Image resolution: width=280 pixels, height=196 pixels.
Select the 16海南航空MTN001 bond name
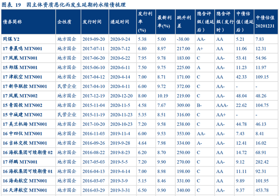[25, 181]
